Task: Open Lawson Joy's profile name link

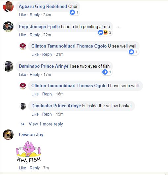Action: (x=31, y=135)
